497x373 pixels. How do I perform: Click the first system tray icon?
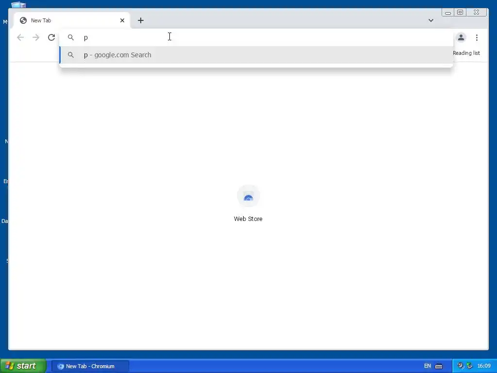(461, 366)
